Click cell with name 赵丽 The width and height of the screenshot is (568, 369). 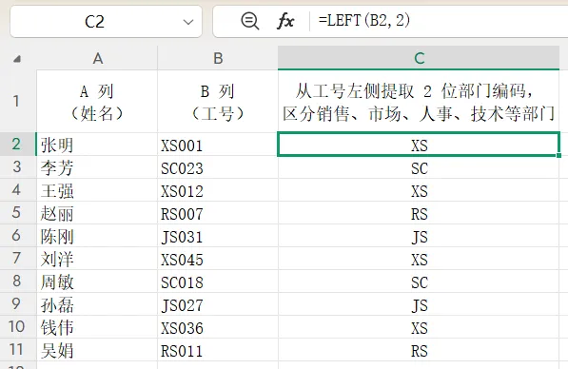(x=97, y=213)
